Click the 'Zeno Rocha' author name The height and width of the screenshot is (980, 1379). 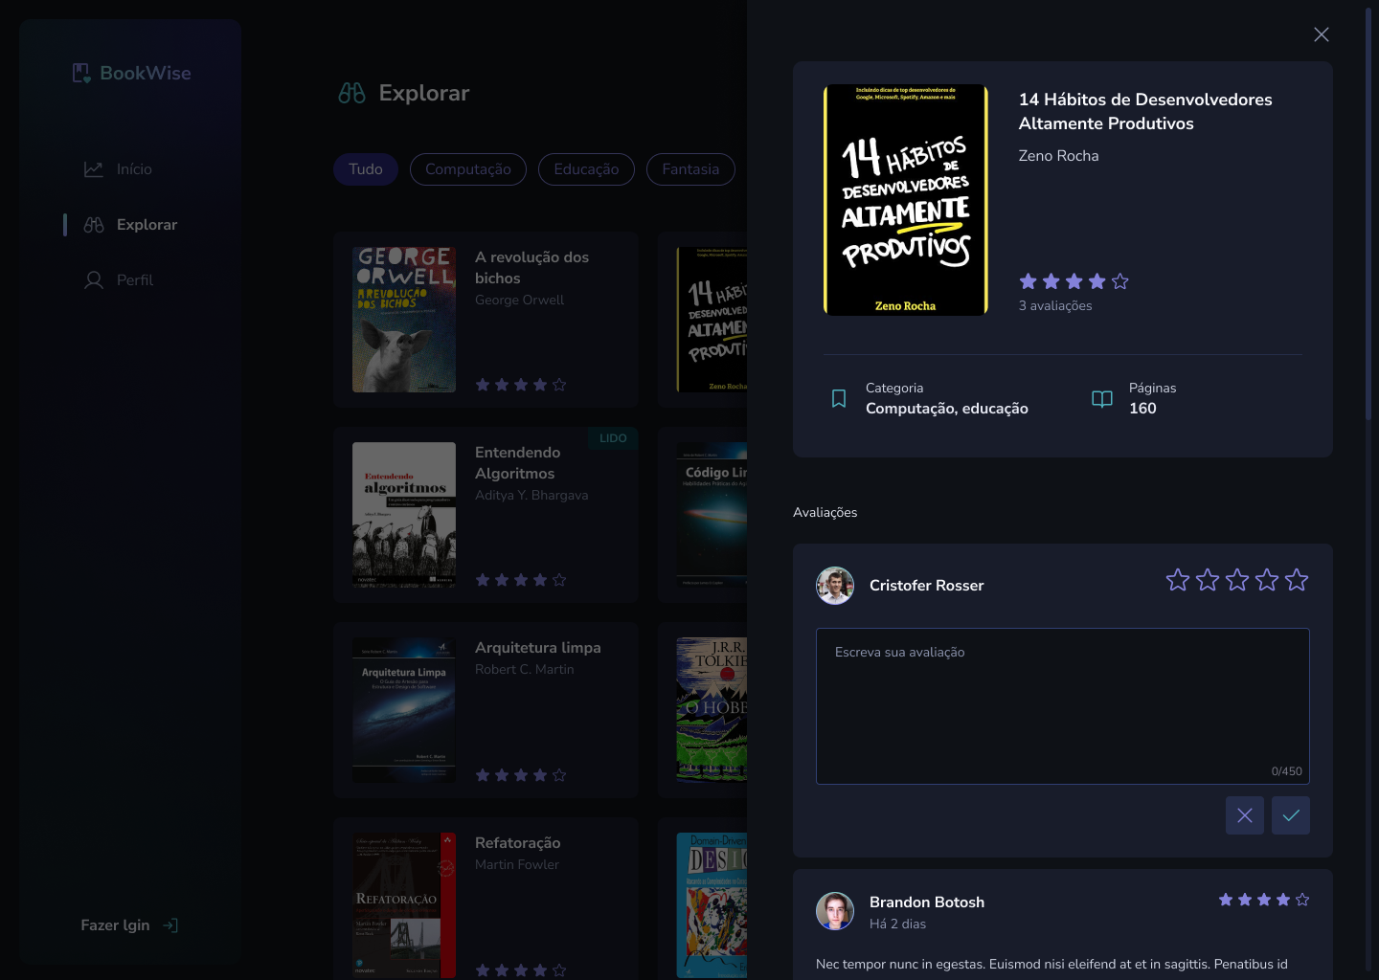coord(1059,156)
